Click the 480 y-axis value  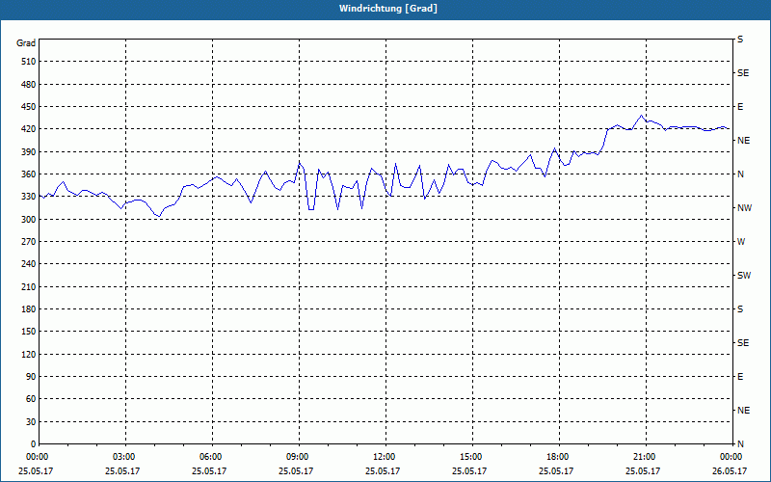coord(29,84)
